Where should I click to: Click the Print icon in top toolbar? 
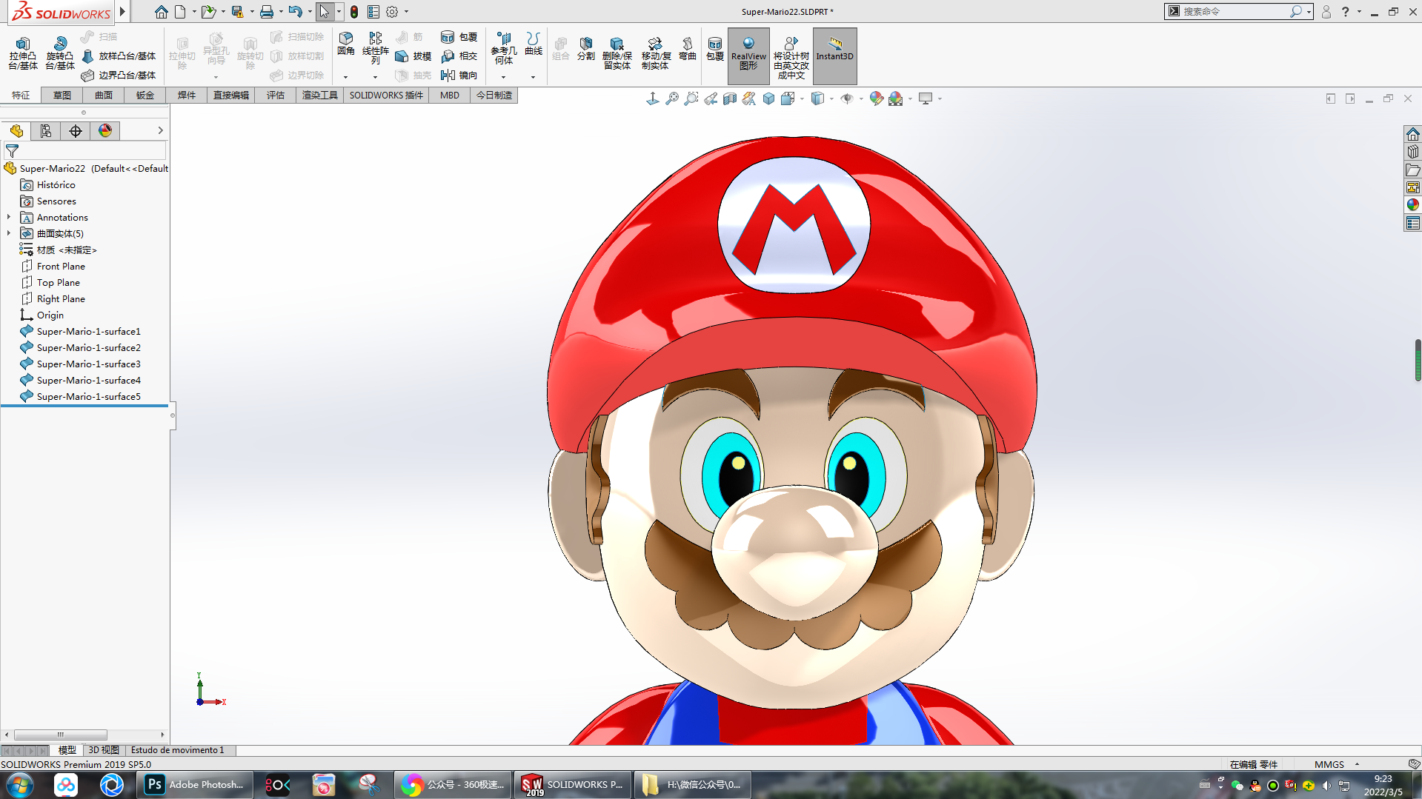[x=267, y=12]
